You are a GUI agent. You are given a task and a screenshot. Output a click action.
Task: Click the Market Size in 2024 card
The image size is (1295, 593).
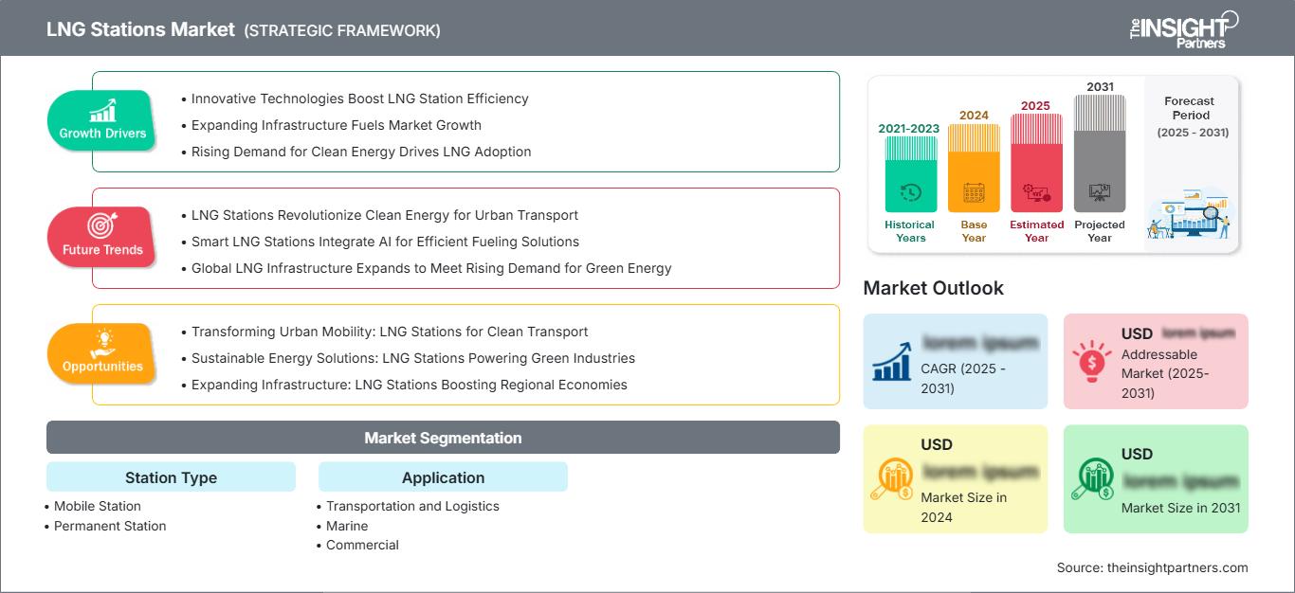[x=956, y=479]
